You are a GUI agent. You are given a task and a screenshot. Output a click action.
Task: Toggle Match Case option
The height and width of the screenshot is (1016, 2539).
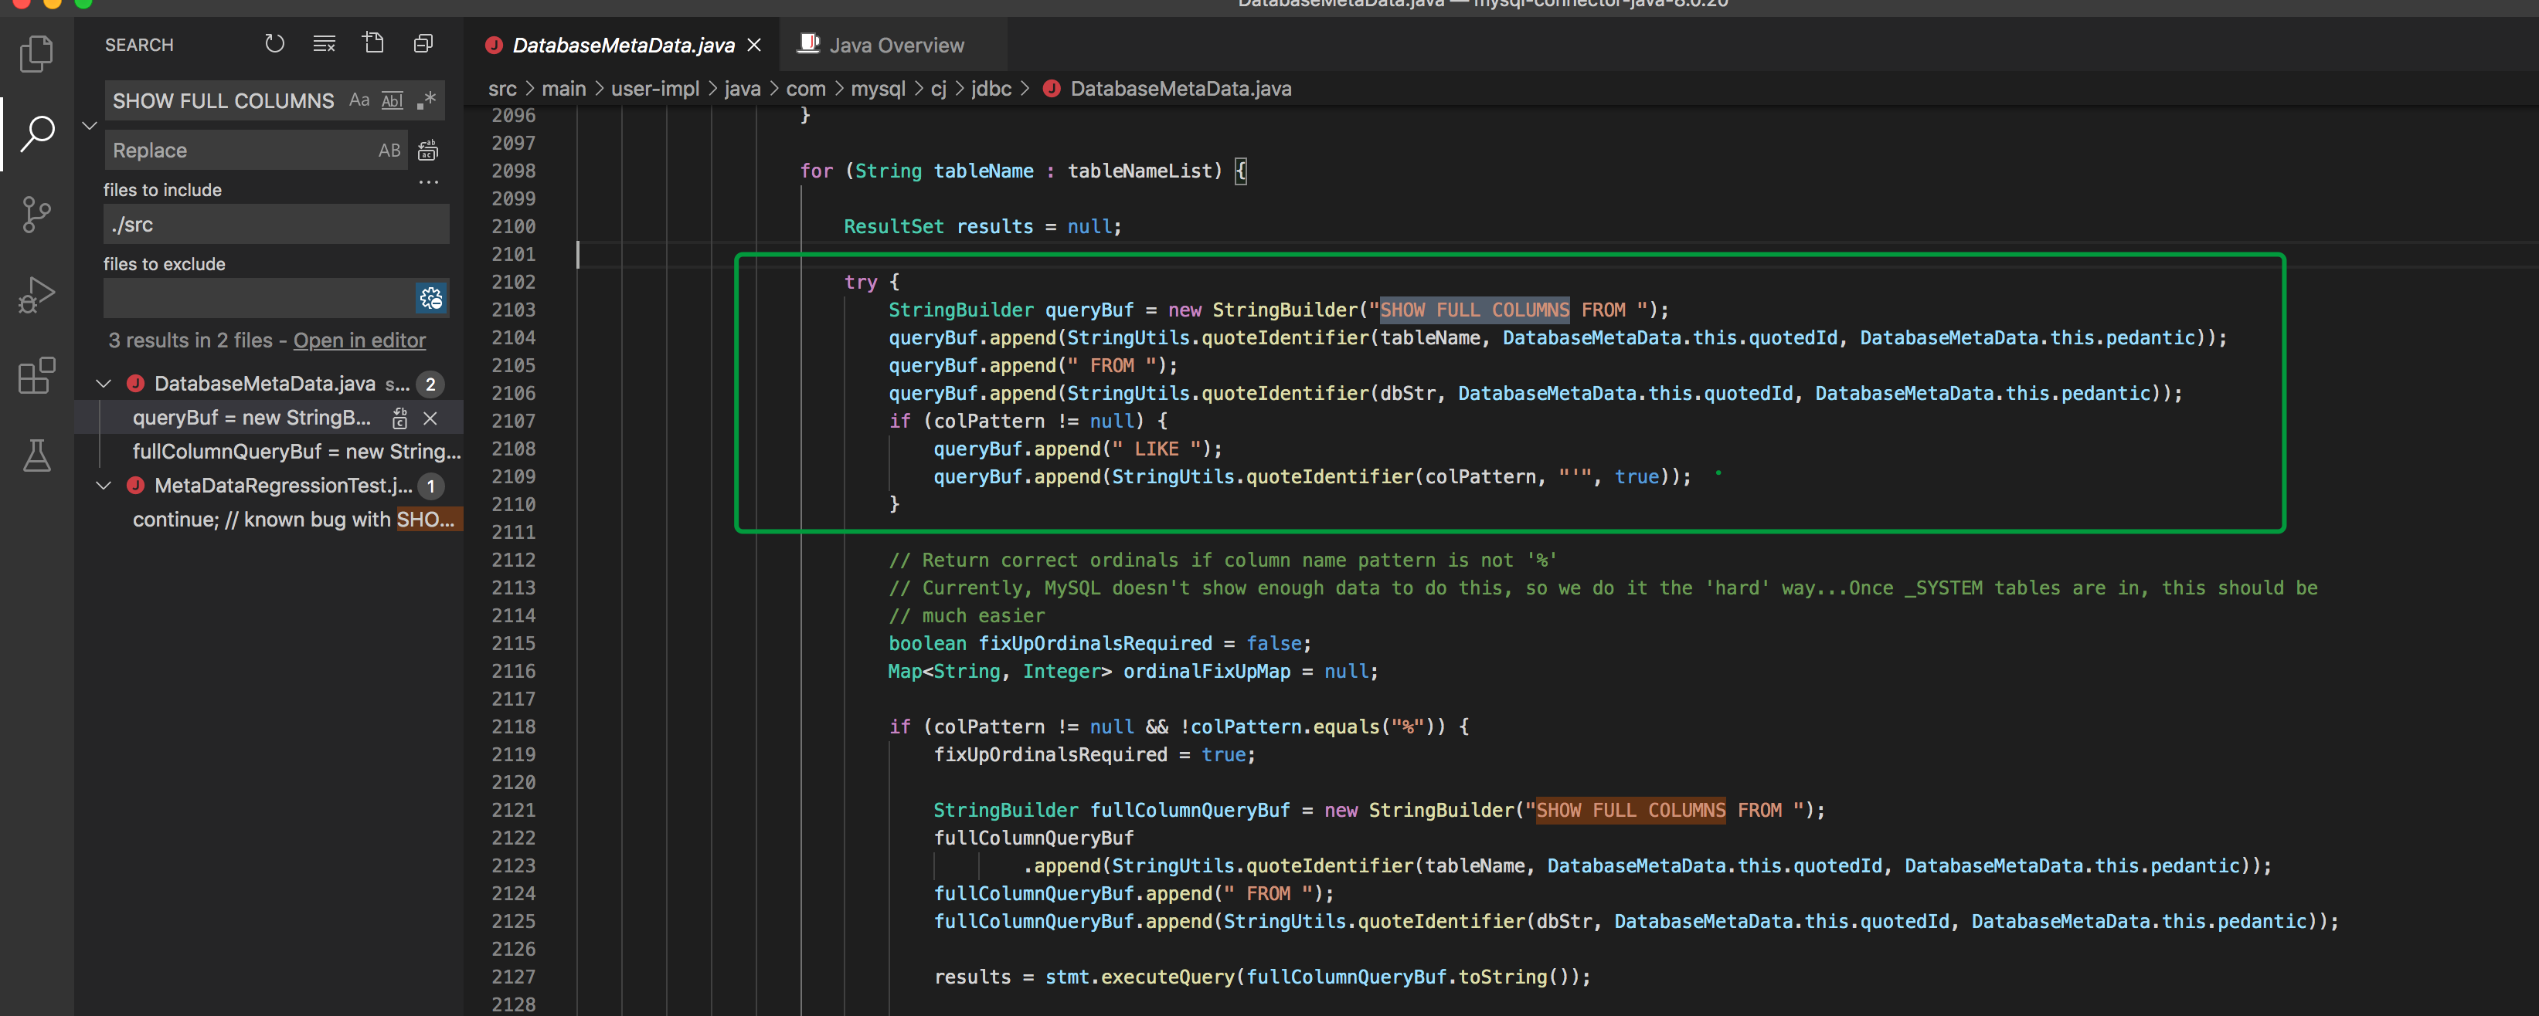point(359,100)
